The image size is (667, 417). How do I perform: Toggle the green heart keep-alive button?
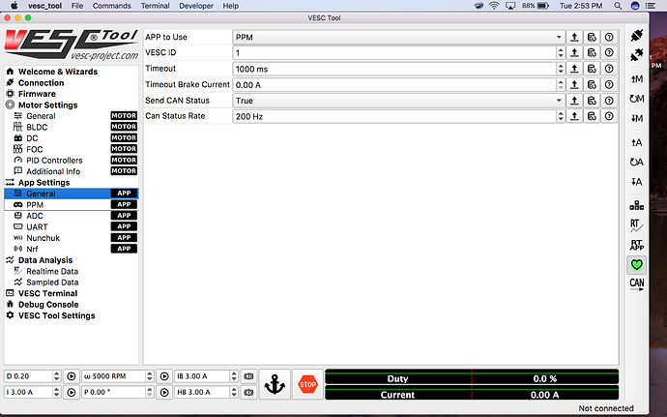[636, 264]
